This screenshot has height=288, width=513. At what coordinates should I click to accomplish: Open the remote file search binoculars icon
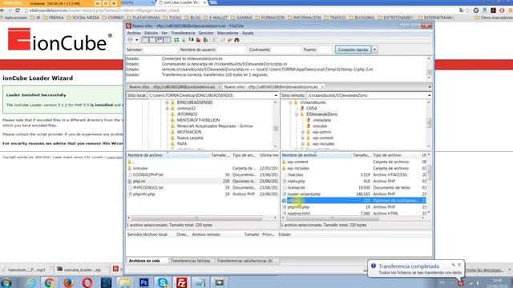click(x=236, y=40)
